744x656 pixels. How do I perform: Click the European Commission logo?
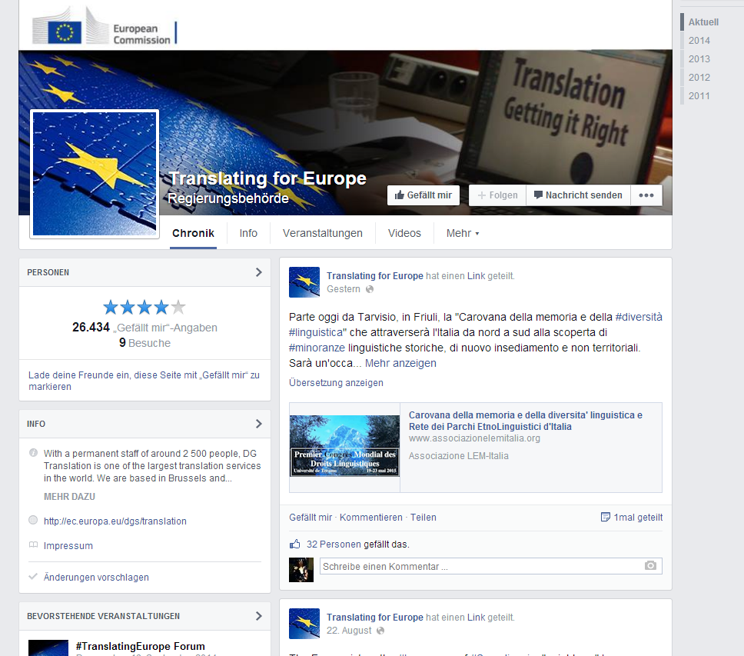pos(105,26)
